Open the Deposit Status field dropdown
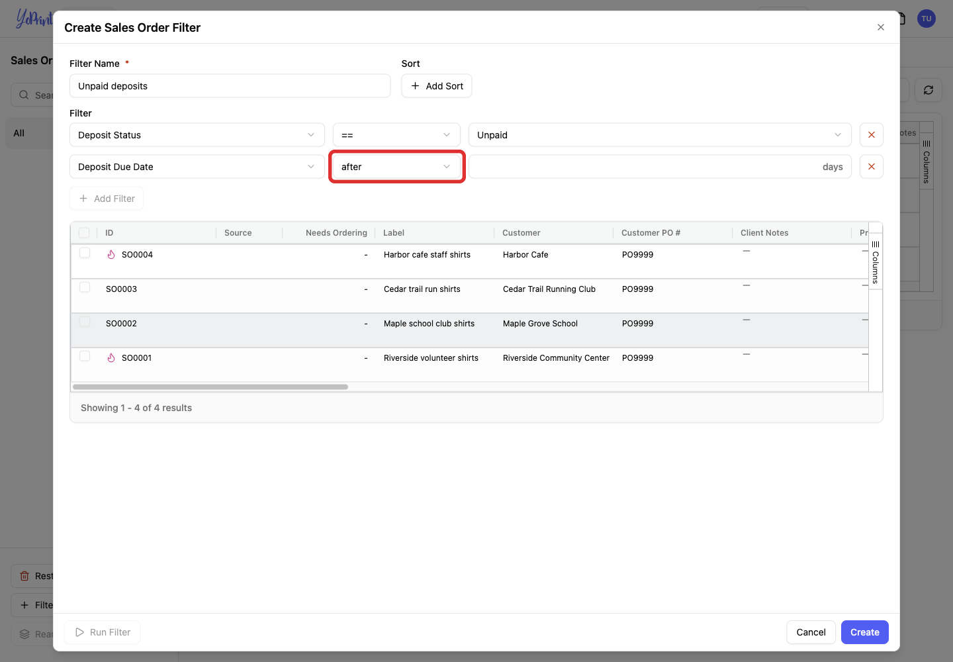Screen dimensions: 953x662 [197, 135]
